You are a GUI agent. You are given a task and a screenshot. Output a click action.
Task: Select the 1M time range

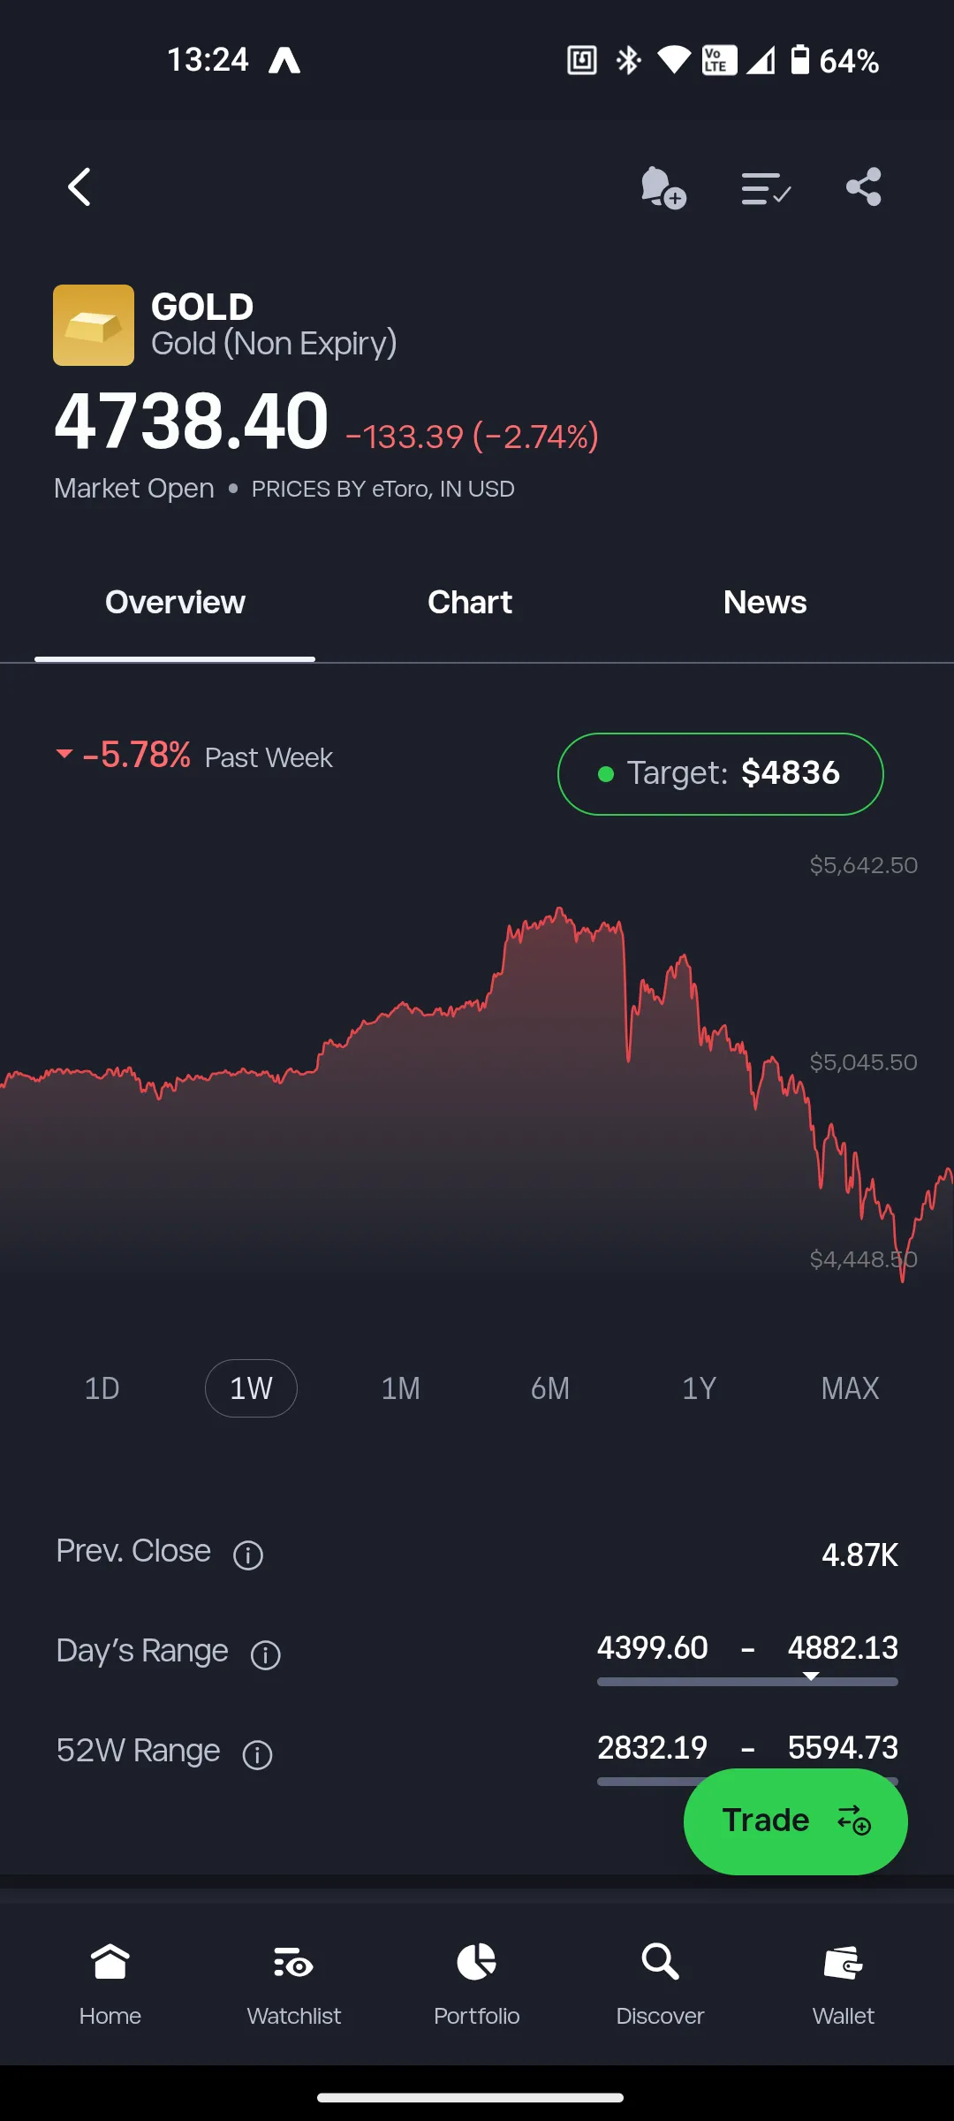click(400, 1388)
